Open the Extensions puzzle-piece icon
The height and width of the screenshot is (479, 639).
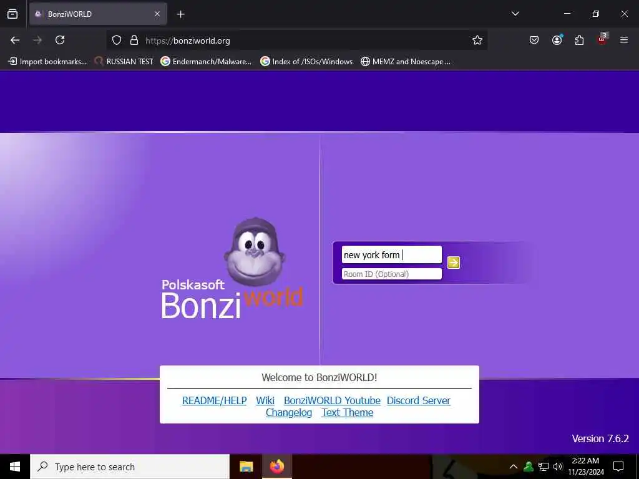pos(579,40)
